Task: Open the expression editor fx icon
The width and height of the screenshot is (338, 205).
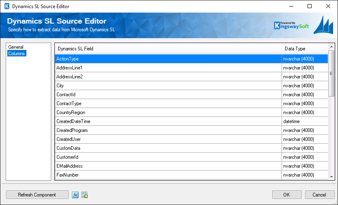Action: [x=75, y=195]
